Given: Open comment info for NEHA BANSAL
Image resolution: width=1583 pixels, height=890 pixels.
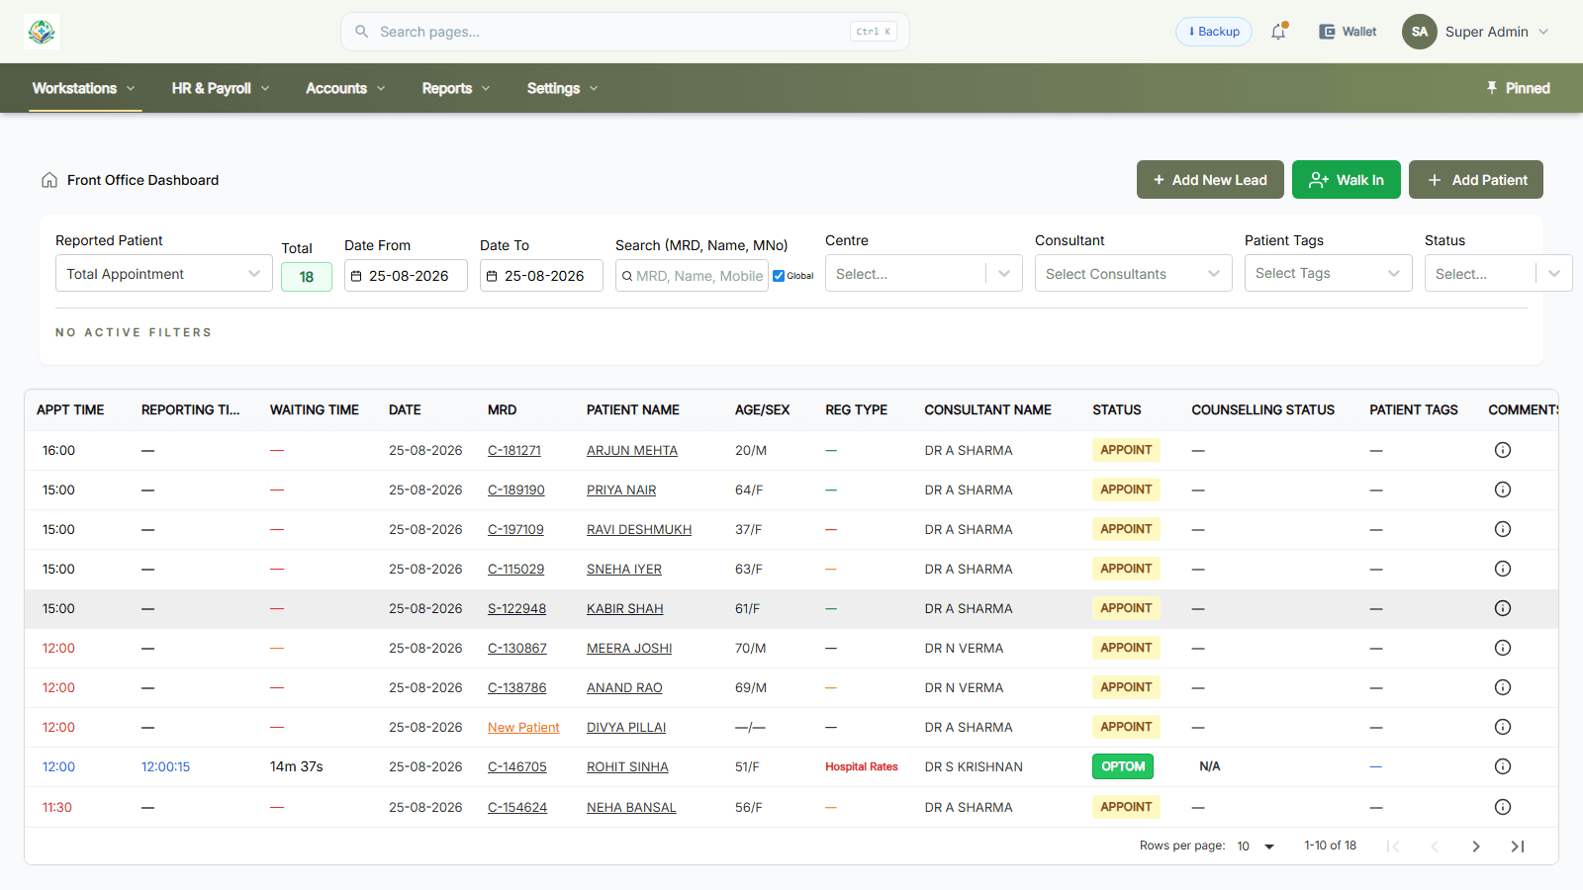Looking at the screenshot, I should [x=1503, y=807].
